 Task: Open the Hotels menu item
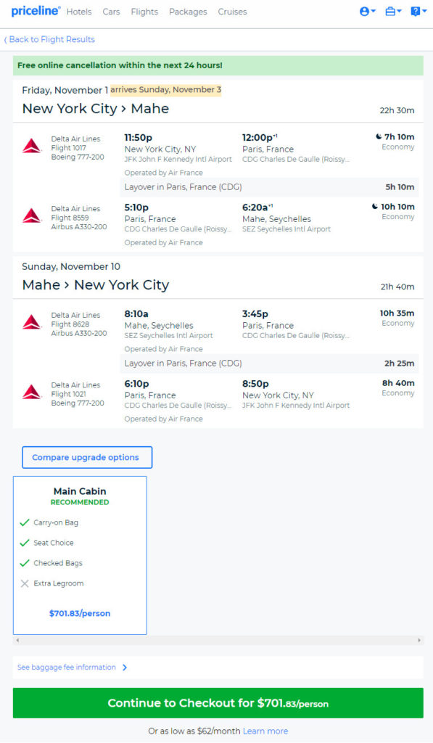click(x=79, y=12)
